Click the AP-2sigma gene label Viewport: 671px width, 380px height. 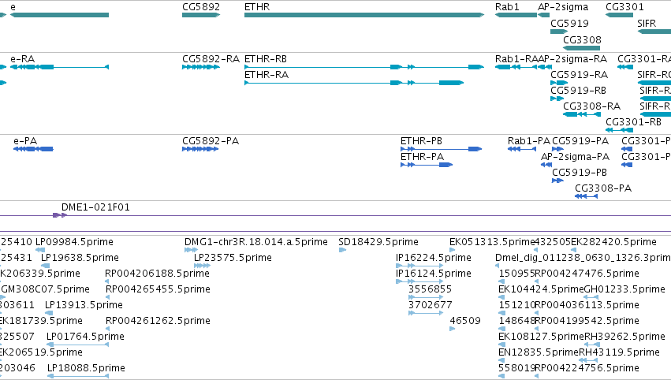pyautogui.click(x=563, y=7)
